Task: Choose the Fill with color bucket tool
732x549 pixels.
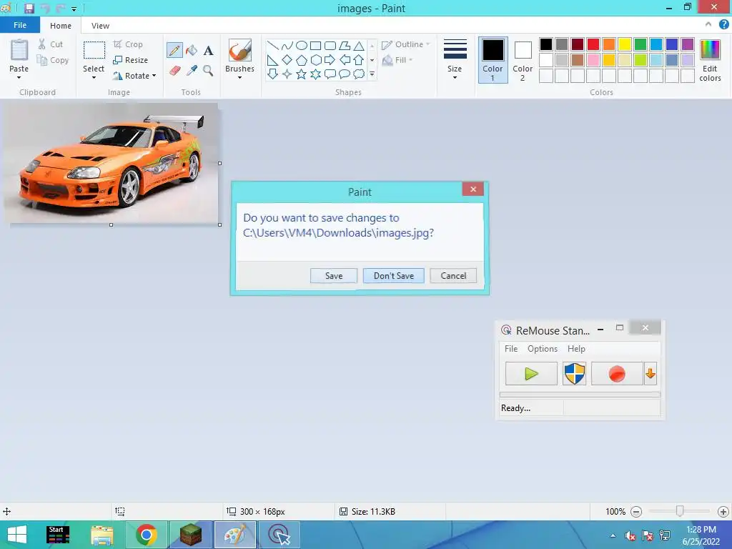Action: [192, 50]
